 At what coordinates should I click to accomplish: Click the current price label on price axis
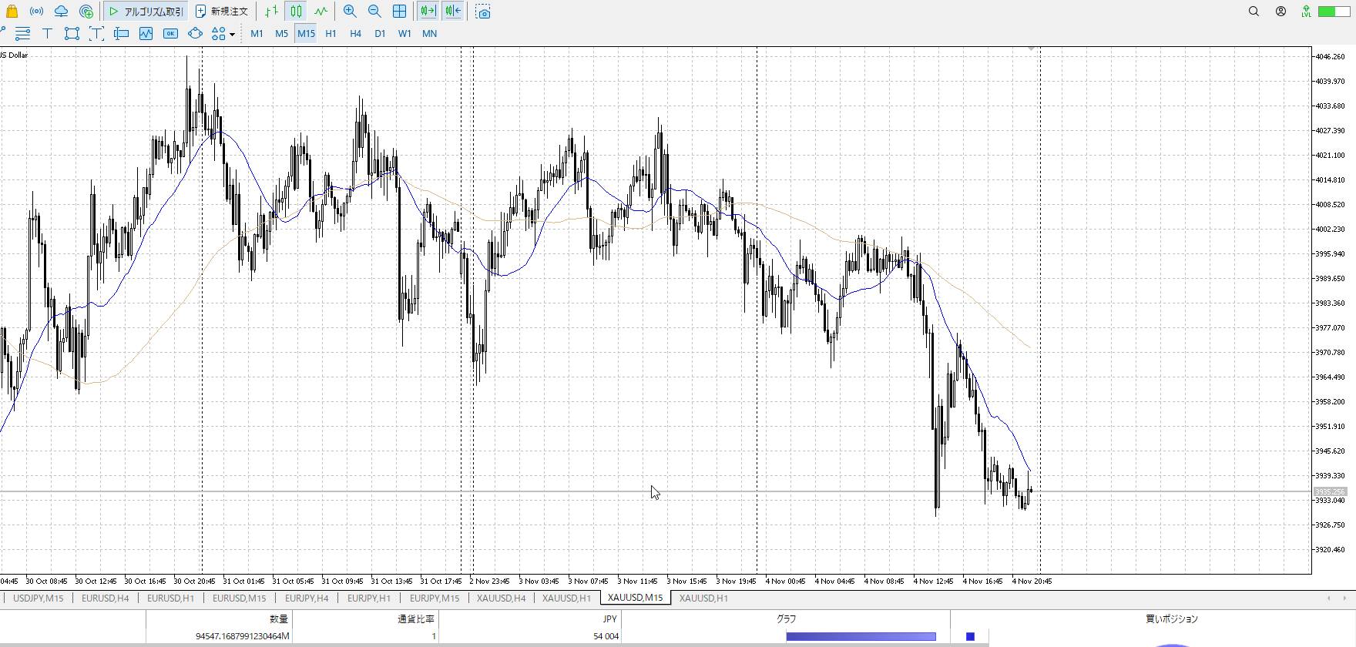click(x=1330, y=491)
